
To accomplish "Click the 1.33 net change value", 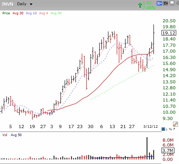I will point(147,3).
